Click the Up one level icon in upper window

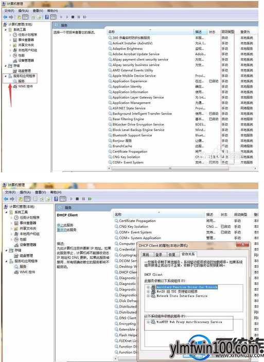[20, 17]
